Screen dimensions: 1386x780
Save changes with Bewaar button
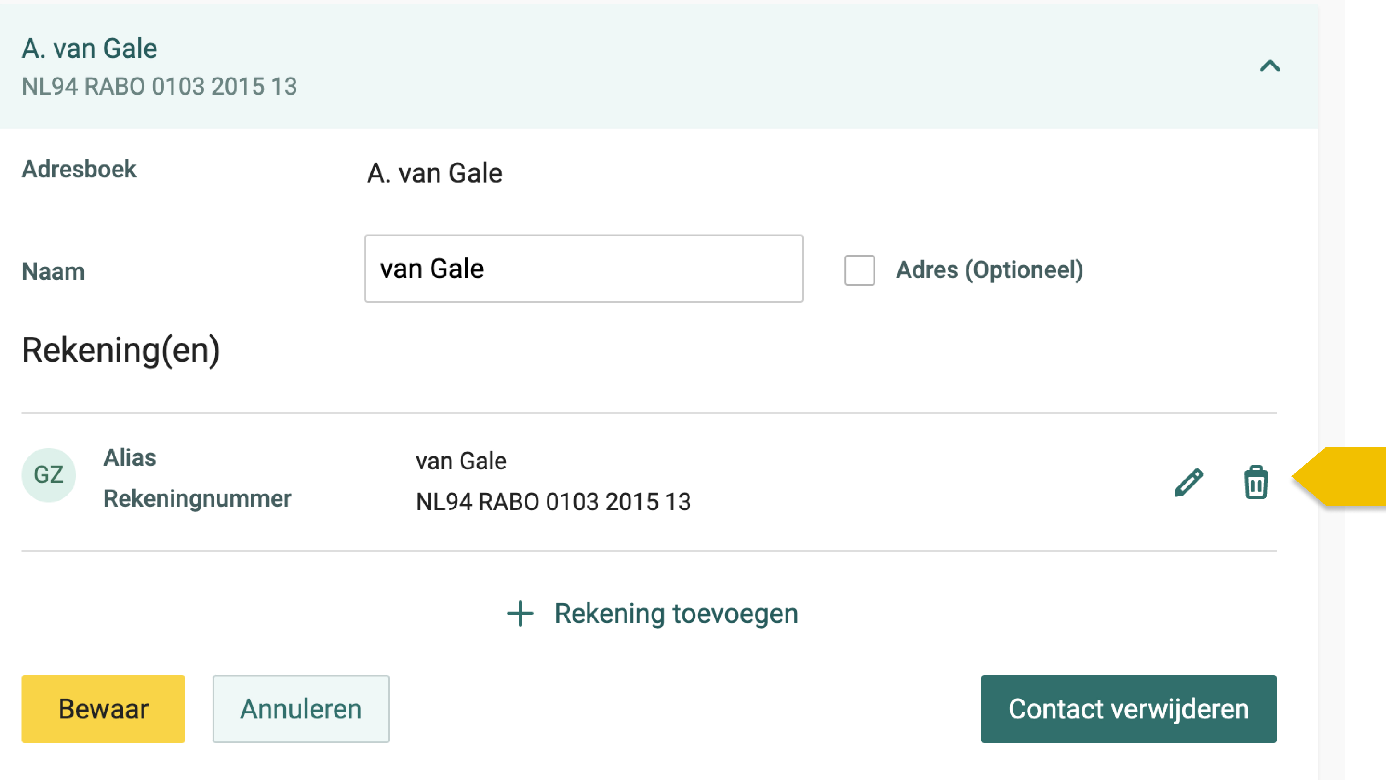pos(103,708)
